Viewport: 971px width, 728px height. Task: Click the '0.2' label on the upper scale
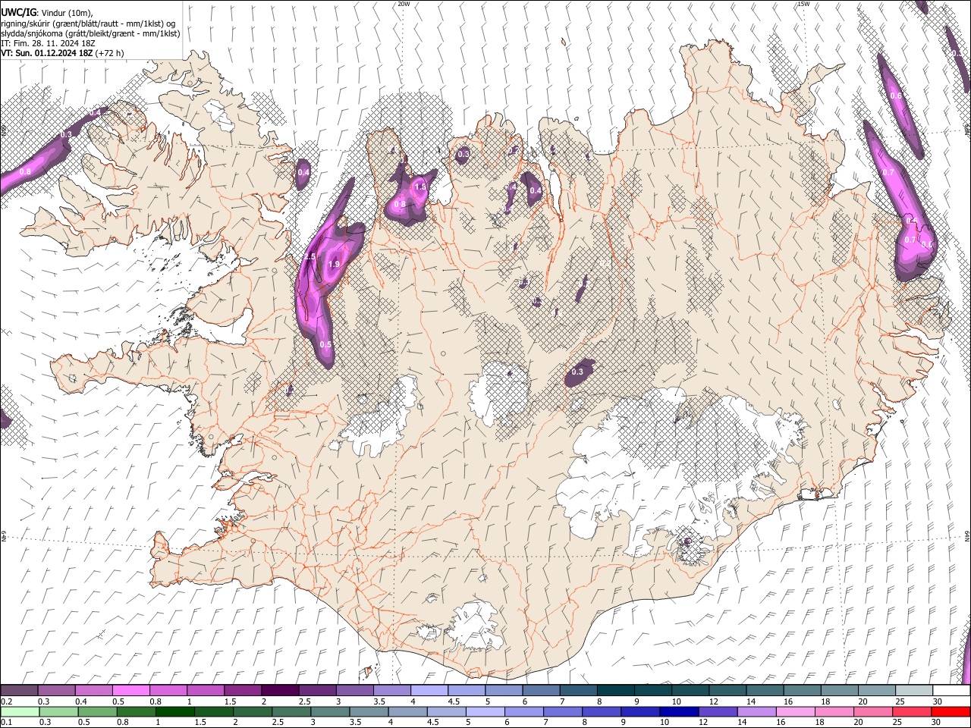[6, 701]
